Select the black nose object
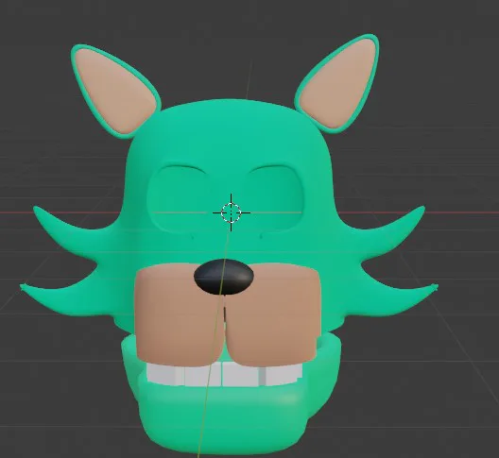The height and width of the screenshot is (458, 499). [224, 277]
